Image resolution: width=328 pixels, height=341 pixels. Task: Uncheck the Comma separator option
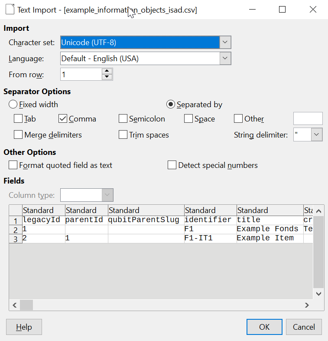(x=63, y=119)
